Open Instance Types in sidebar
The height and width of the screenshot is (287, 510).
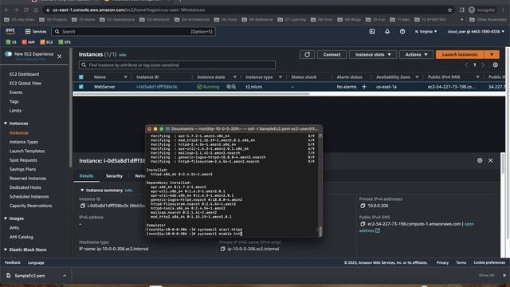(24, 142)
